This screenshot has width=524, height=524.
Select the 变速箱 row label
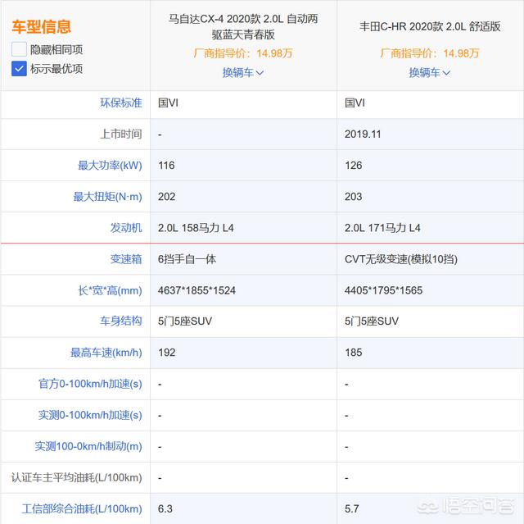(x=126, y=258)
